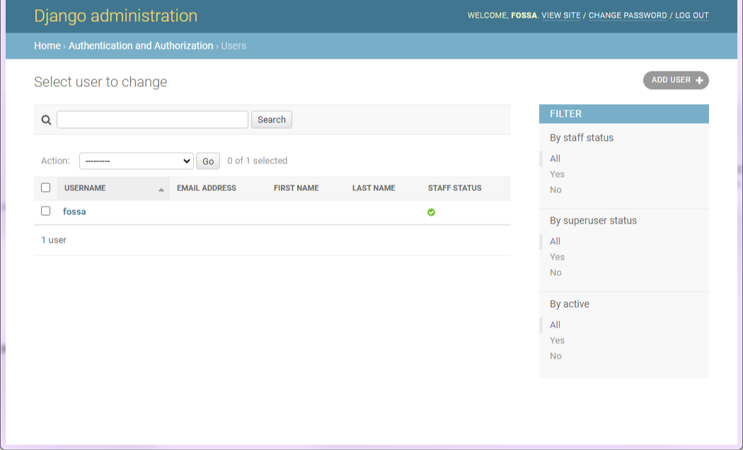Click View Site link
743x450 pixels.
coord(561,15)
